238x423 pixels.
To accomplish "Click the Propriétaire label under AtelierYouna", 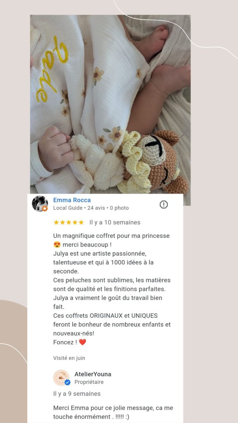I will [89, 382].
